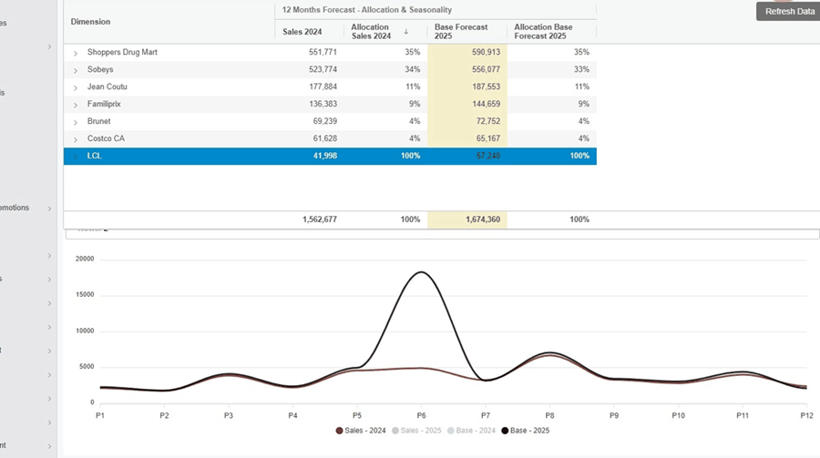
Task: Edit Base Forecast cell 590,913
Action: [467, 52]
